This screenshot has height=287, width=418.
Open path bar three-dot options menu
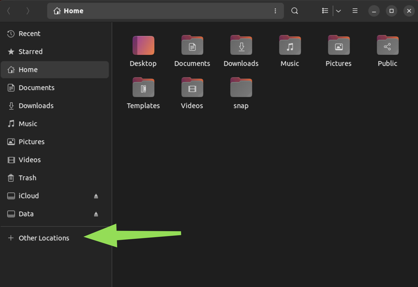pos(275,11)
